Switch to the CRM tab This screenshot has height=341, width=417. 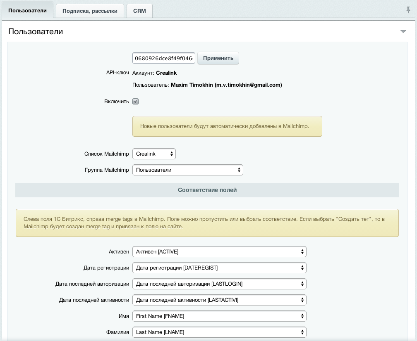(139, 11)
